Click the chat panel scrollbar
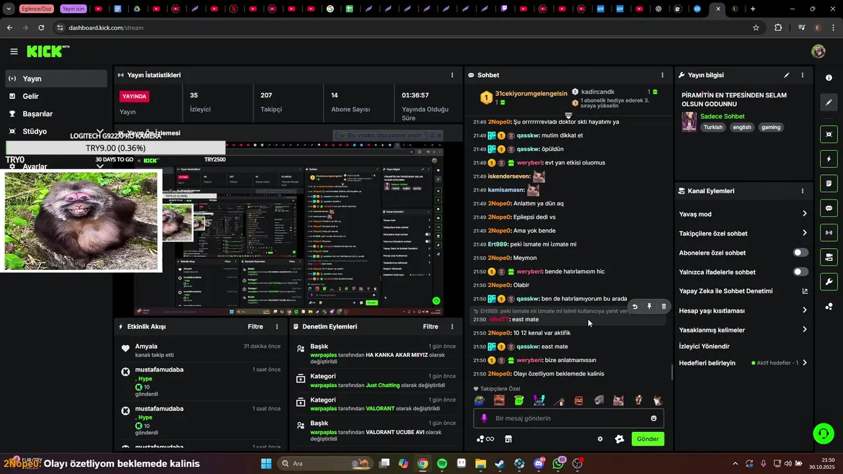 click(x=672, y=373)
